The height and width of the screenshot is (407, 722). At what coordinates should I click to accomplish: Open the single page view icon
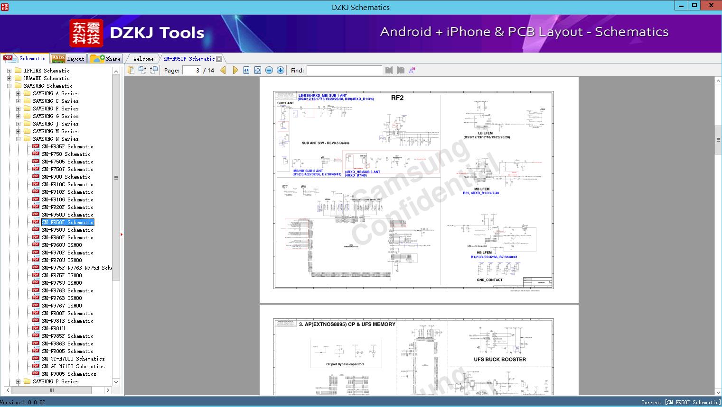point(131,70)
